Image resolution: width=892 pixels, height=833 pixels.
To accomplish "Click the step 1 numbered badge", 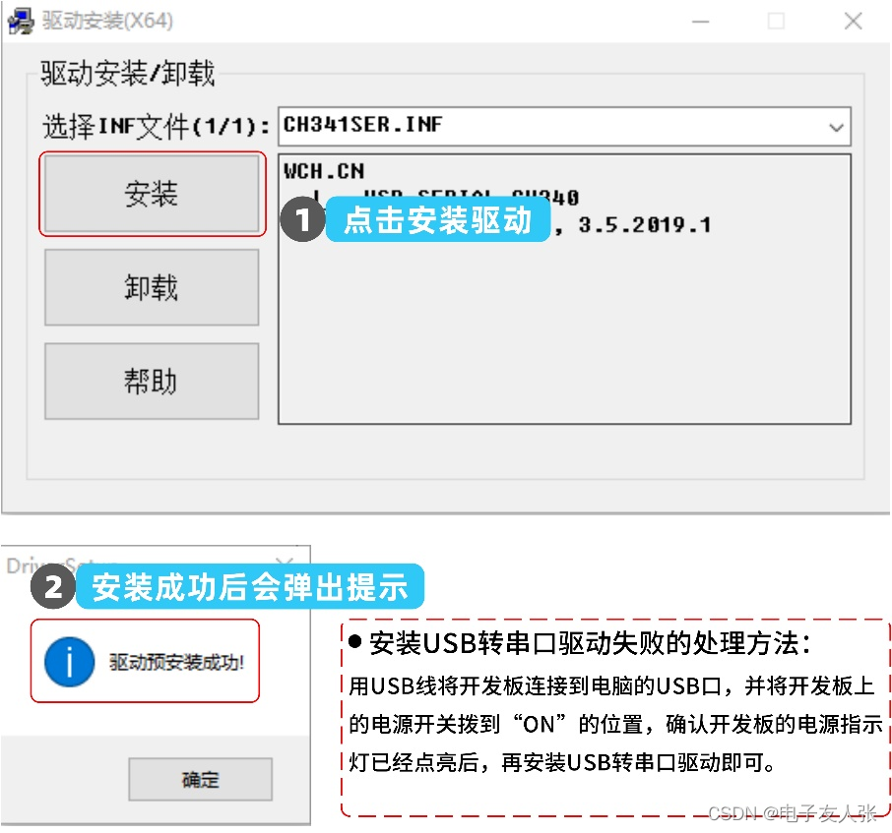I will (300, 220).
